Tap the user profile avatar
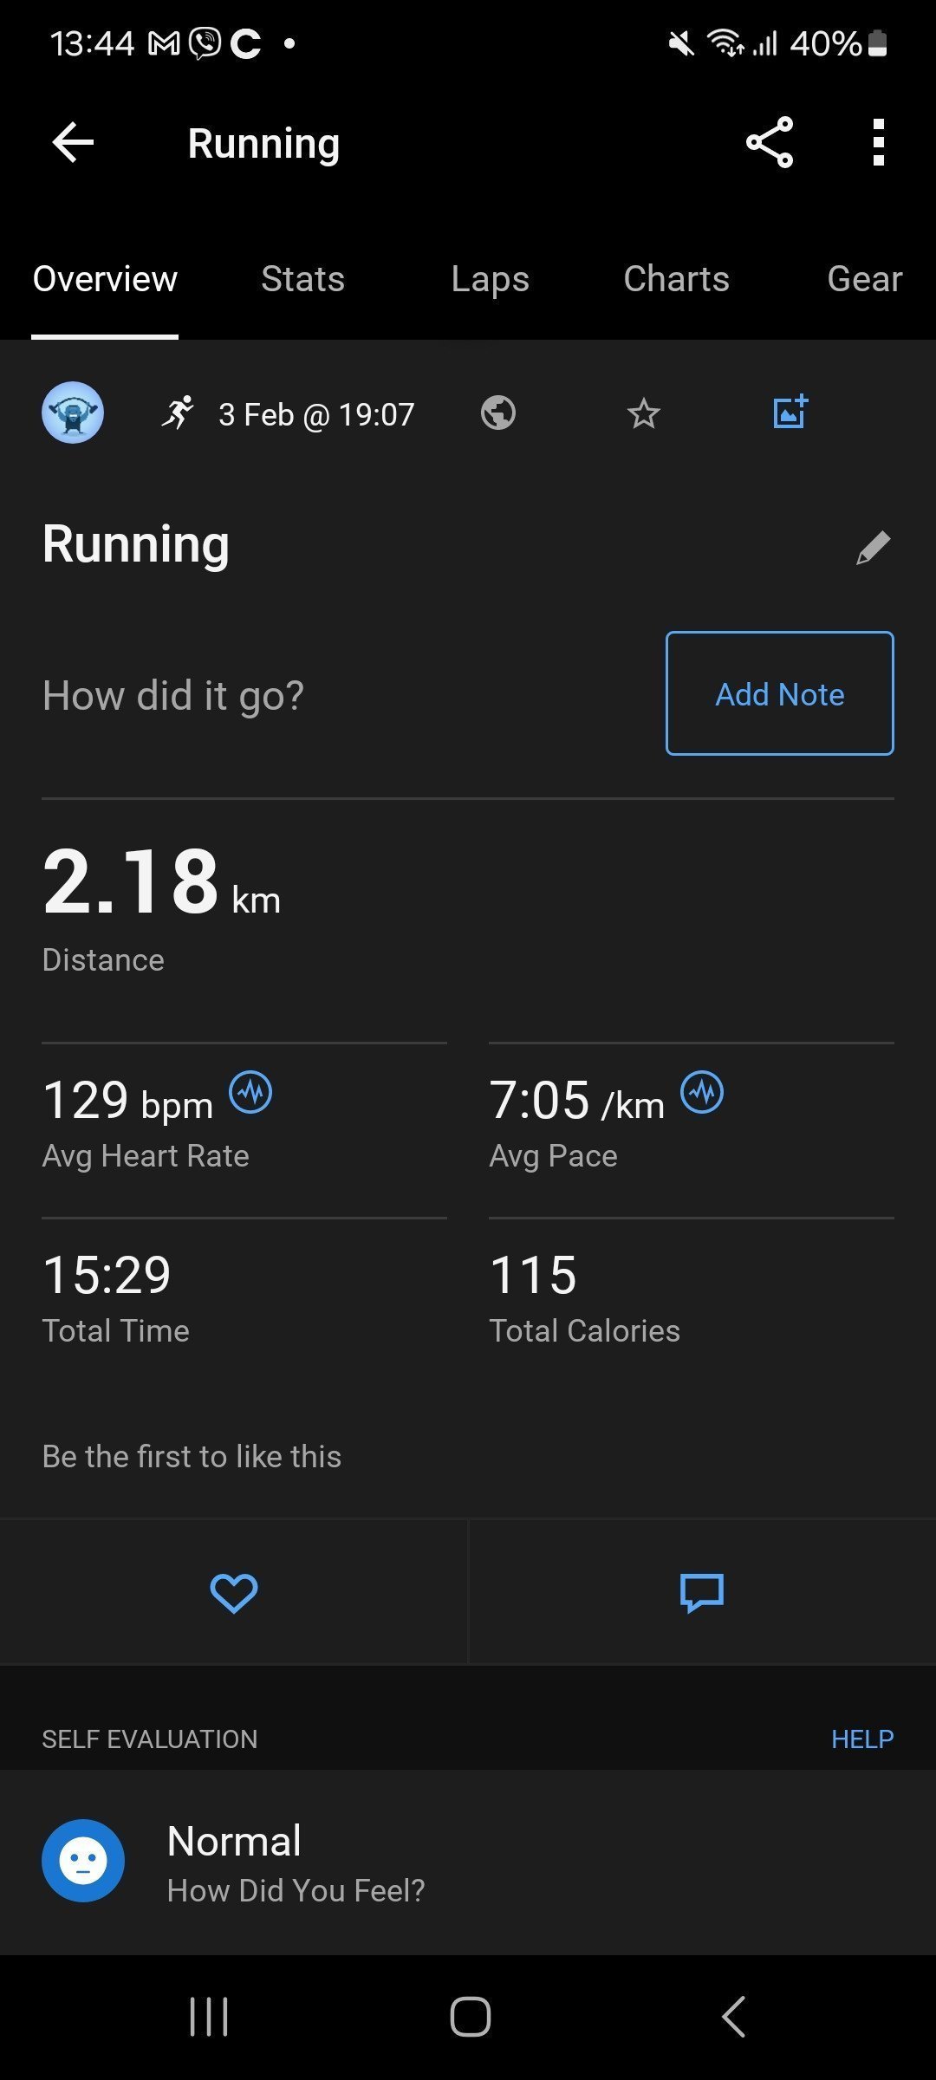The width and height of the screenshot is (936, 2080). pos(73,413)
